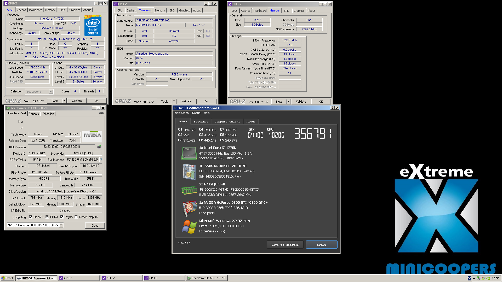Click HWBOT Aquamark taskbar button
This screenshot has width=502, height=282.
point(36,278)
